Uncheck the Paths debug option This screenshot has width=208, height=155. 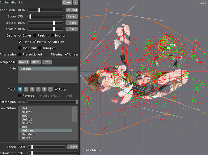(x=20, y=42)
